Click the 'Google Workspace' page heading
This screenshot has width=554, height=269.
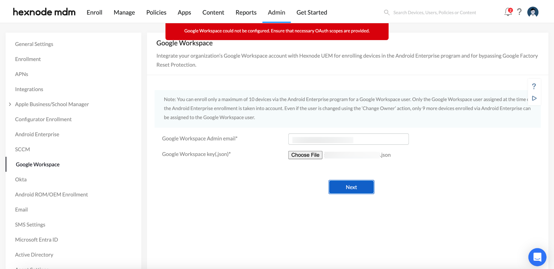184,43
